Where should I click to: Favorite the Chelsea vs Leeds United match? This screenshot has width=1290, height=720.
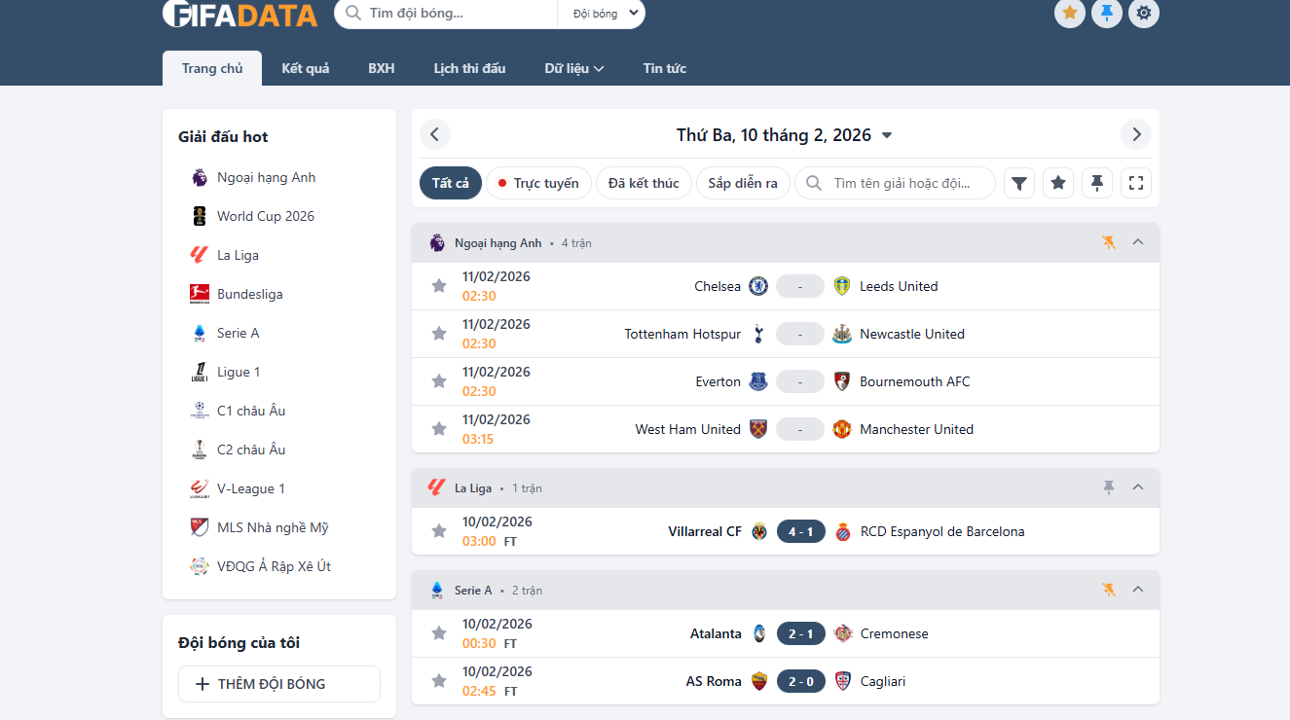coord(439,286)
